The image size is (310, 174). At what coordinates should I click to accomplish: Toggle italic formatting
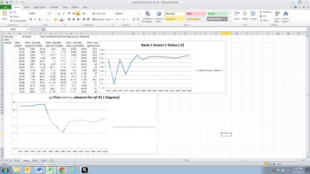[35, 19]
